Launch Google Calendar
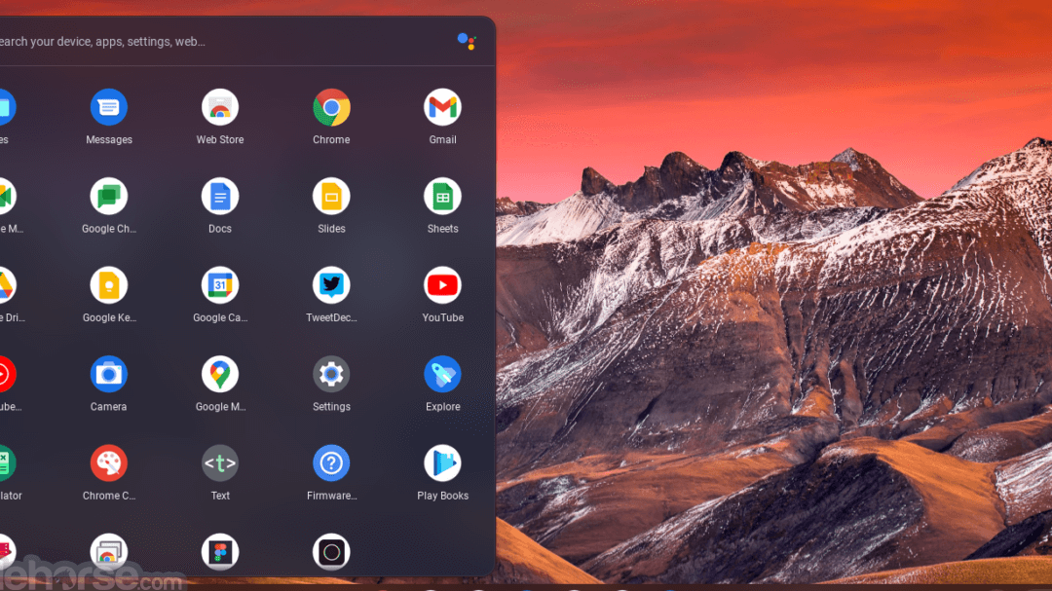The image size is (1052, 591). click(220, 286)
